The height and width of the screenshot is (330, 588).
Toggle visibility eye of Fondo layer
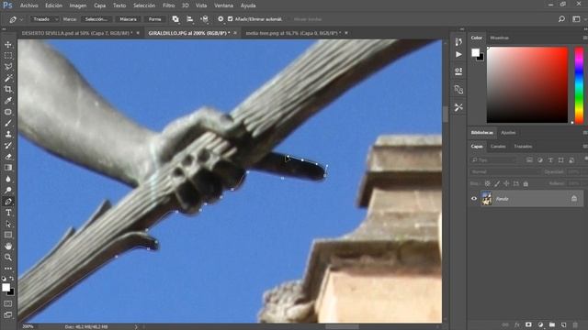[x=474, y=199]
